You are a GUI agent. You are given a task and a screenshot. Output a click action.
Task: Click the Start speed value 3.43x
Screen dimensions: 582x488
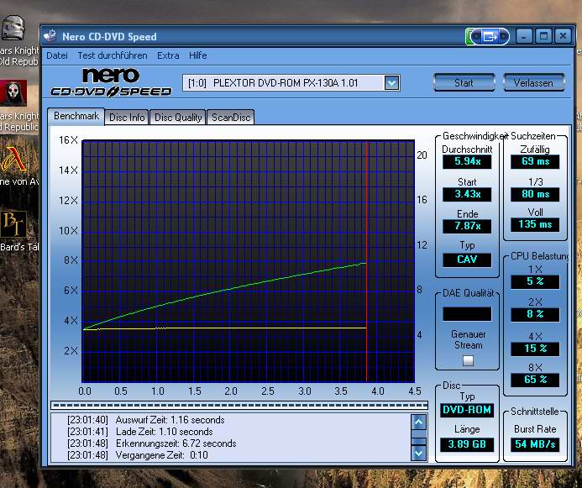click(x=467, y=194)
